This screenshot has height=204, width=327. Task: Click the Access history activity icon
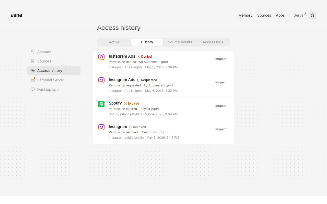tap(32, 71)
